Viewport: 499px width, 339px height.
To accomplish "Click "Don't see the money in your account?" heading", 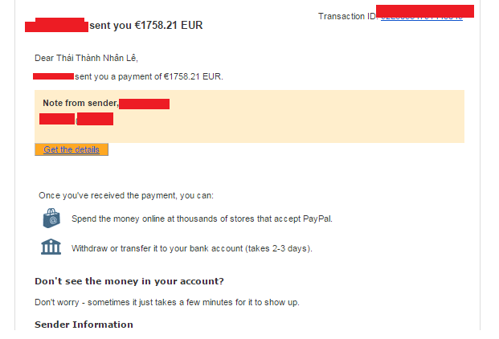I will pos(129,281).
